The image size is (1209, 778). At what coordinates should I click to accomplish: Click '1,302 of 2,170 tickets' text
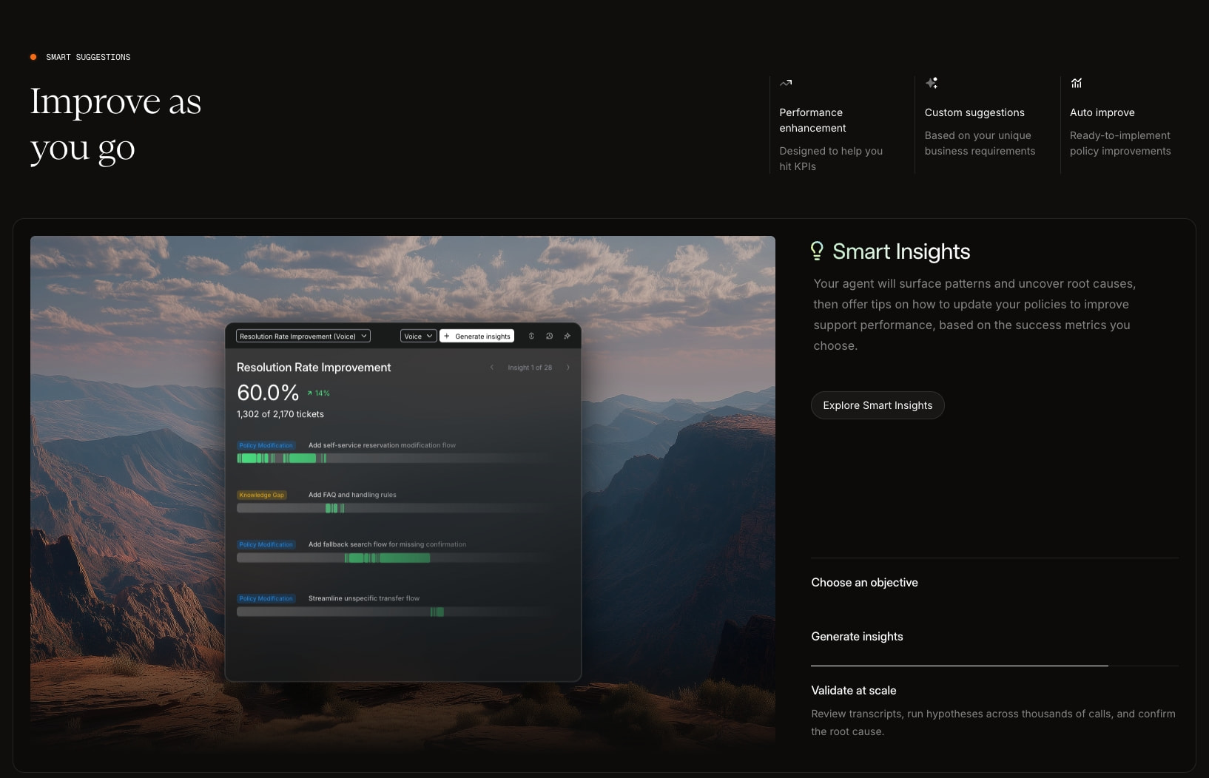click(x=280, y=414)
